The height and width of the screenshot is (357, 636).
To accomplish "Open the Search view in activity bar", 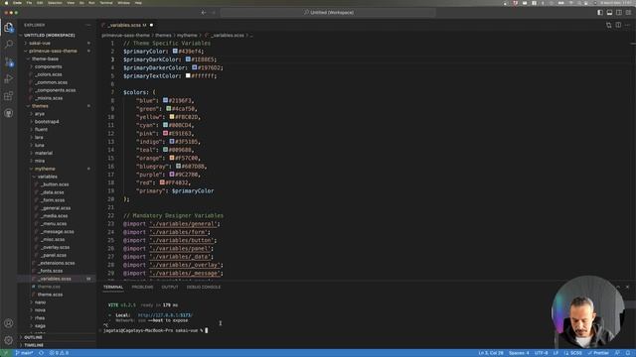I will [9, 44].
